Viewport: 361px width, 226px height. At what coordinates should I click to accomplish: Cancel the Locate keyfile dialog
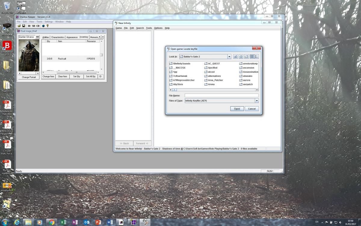click(251, 109)
